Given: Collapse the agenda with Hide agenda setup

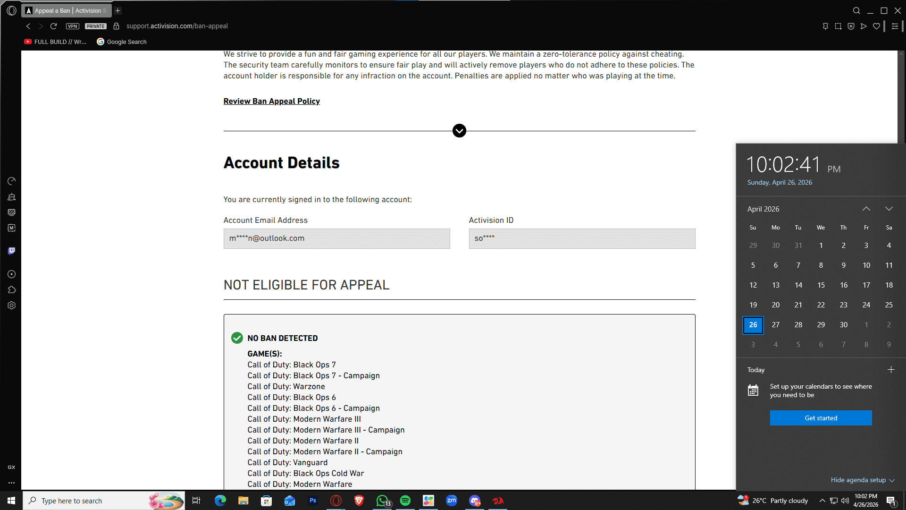Looking at the screenshot, I should click(x=862, y=480).
